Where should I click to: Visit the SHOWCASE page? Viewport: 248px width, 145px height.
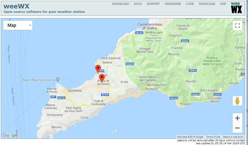tap(207, 4)
